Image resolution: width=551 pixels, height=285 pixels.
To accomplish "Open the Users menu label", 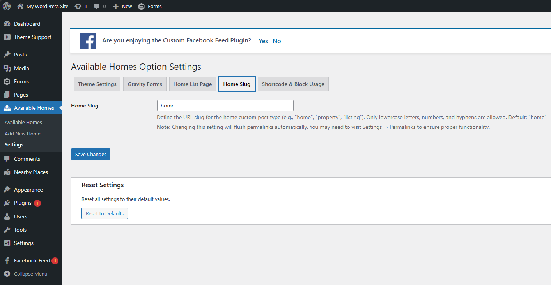I will [21, 216].
